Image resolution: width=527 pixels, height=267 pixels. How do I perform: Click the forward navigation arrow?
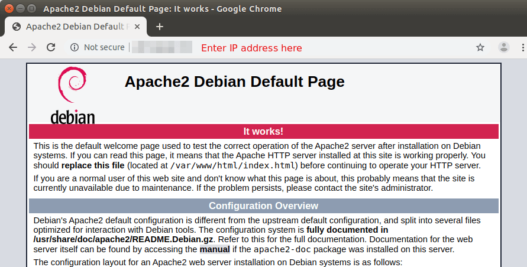[32, 47]
